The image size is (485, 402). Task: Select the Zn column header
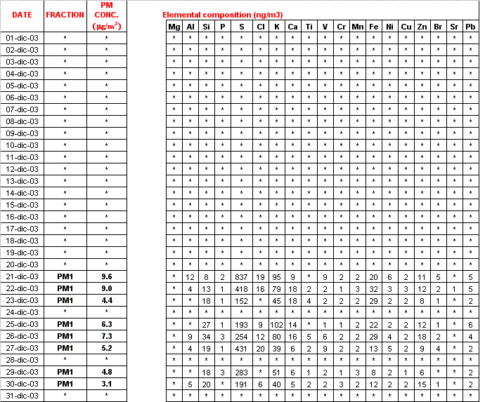point(422,27)
